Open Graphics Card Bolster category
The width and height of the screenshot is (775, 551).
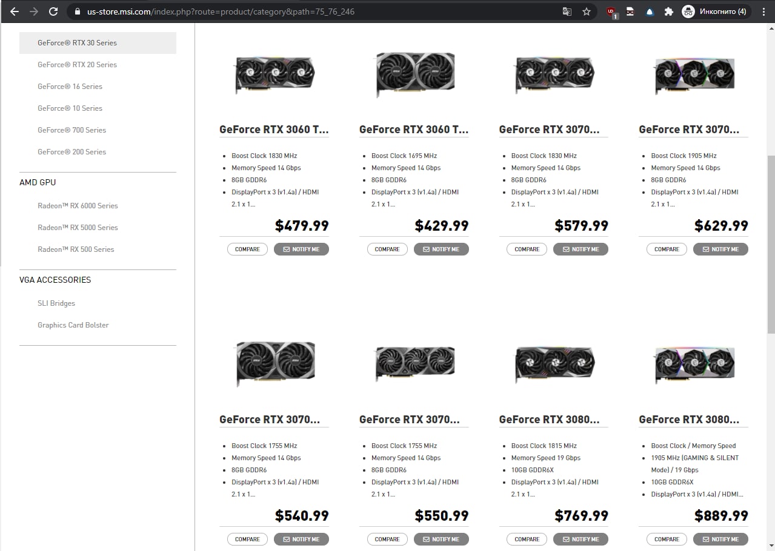pyautogui.click(x=73, y=325)
